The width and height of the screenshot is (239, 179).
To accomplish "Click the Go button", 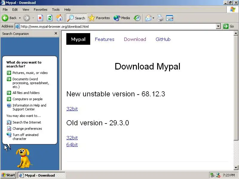I will 229,26.
